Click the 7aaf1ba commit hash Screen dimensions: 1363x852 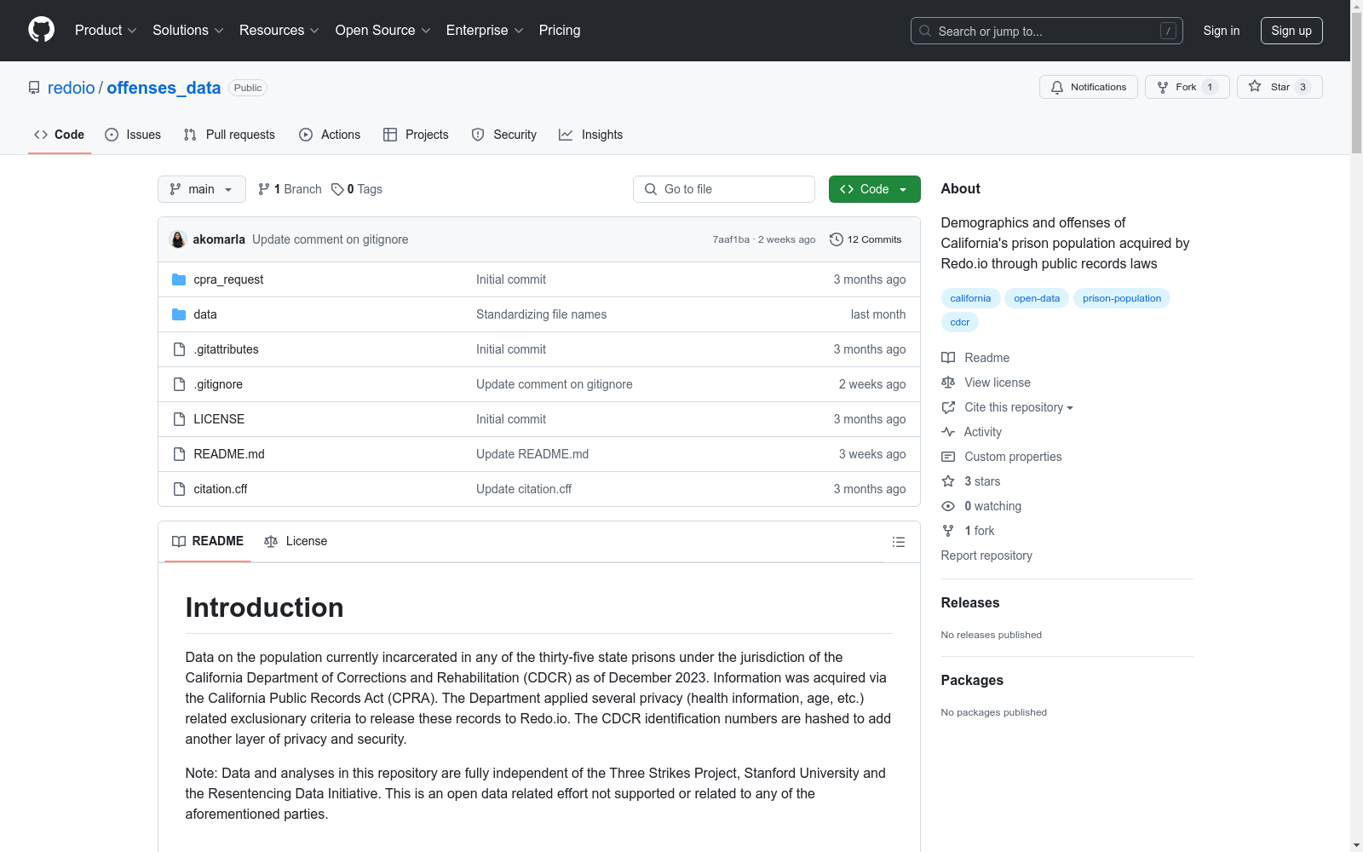point(731,239)
